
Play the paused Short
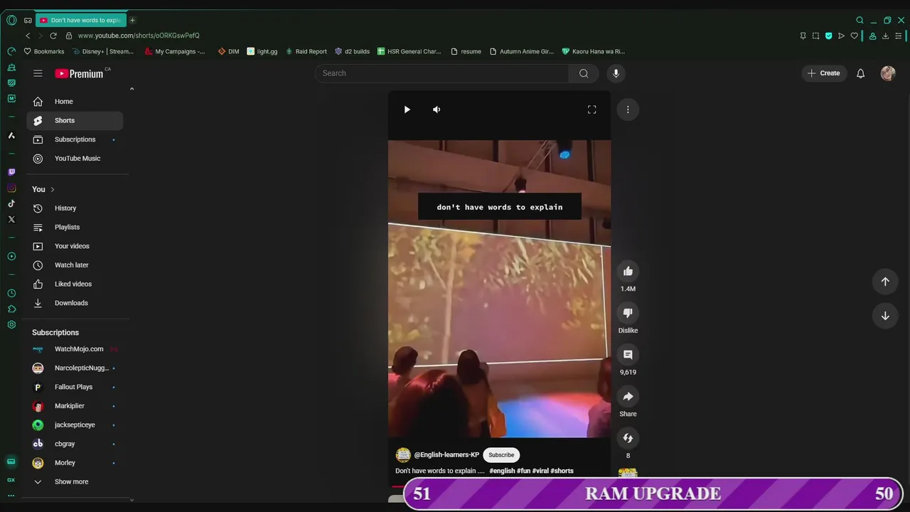[407, 110]
